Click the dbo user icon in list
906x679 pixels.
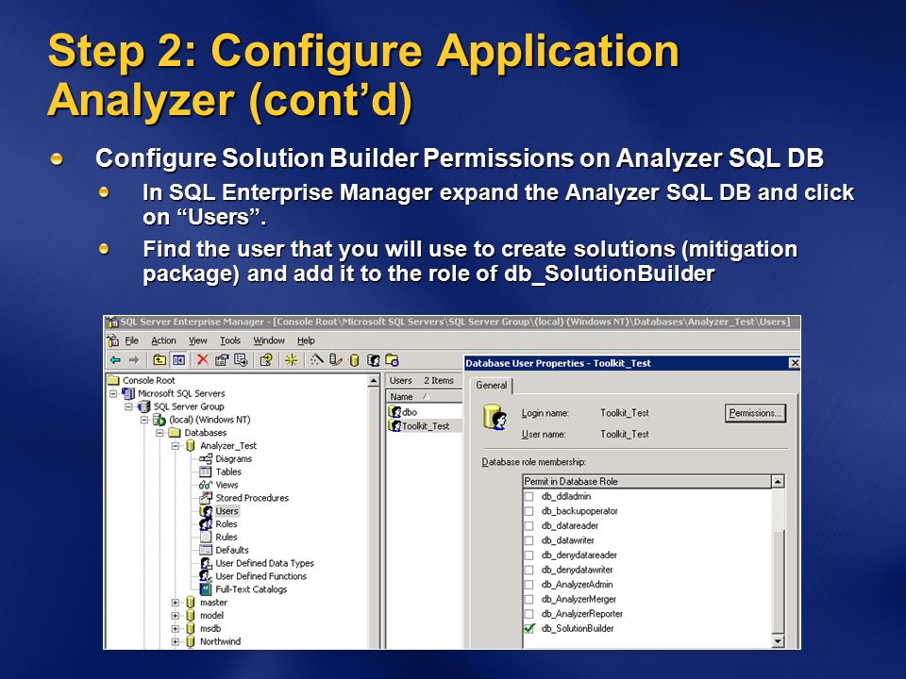click(x=394, y=412)
